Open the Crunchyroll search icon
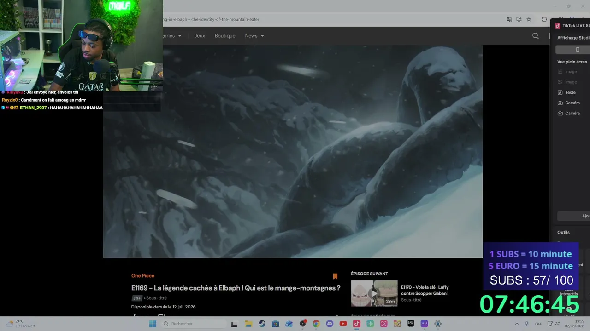The width and height of the screenshot is (590, 331). (x=536, y=36)
